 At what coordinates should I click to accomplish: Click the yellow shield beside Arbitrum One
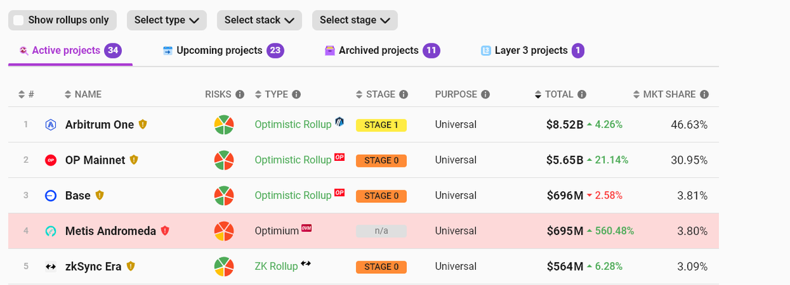click(143, 124)
